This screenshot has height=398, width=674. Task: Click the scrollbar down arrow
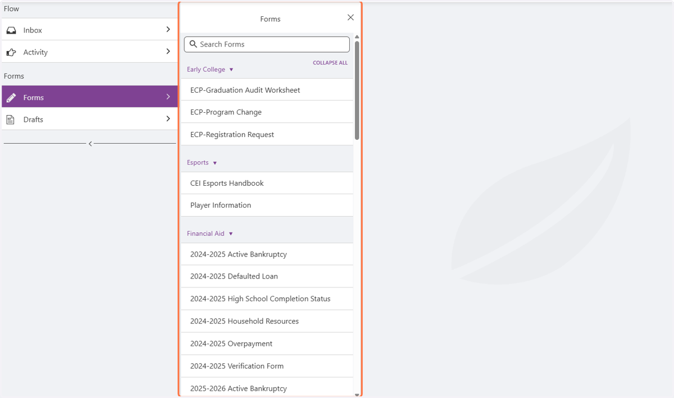[x=357, y=395]
